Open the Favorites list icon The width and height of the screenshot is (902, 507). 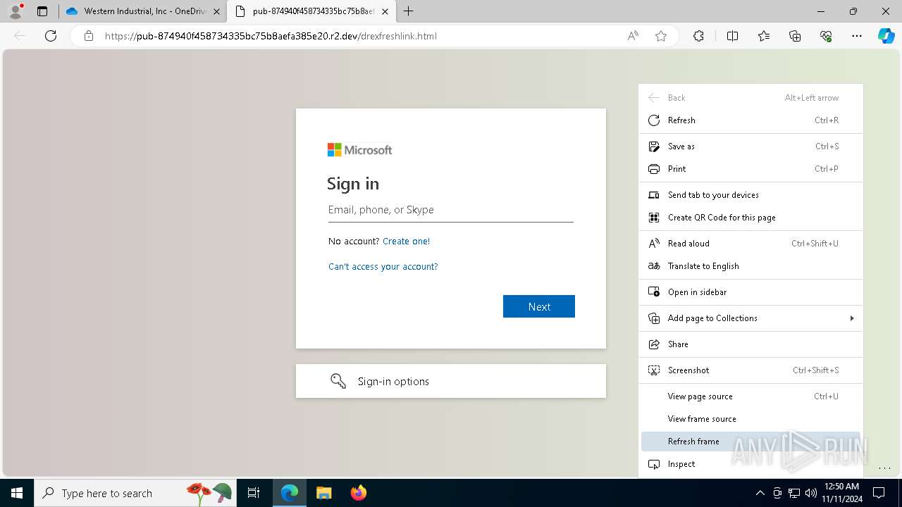click(x=764, y=36)
